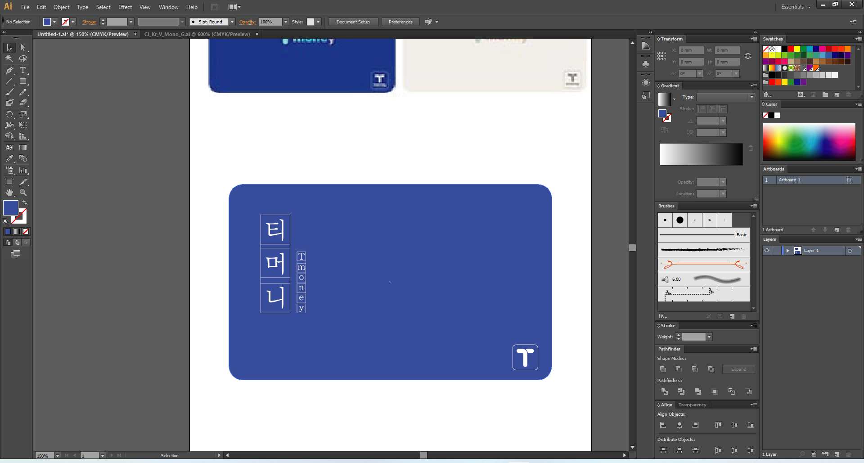The image size is (864, 463).
Task: Click Horizontal Align Left icon
Action: (x=663, y=425)
